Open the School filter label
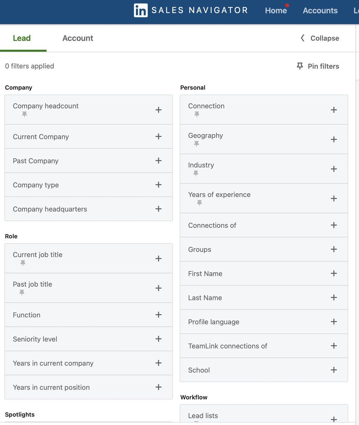 pyautogui.click(x=199, y=370)
